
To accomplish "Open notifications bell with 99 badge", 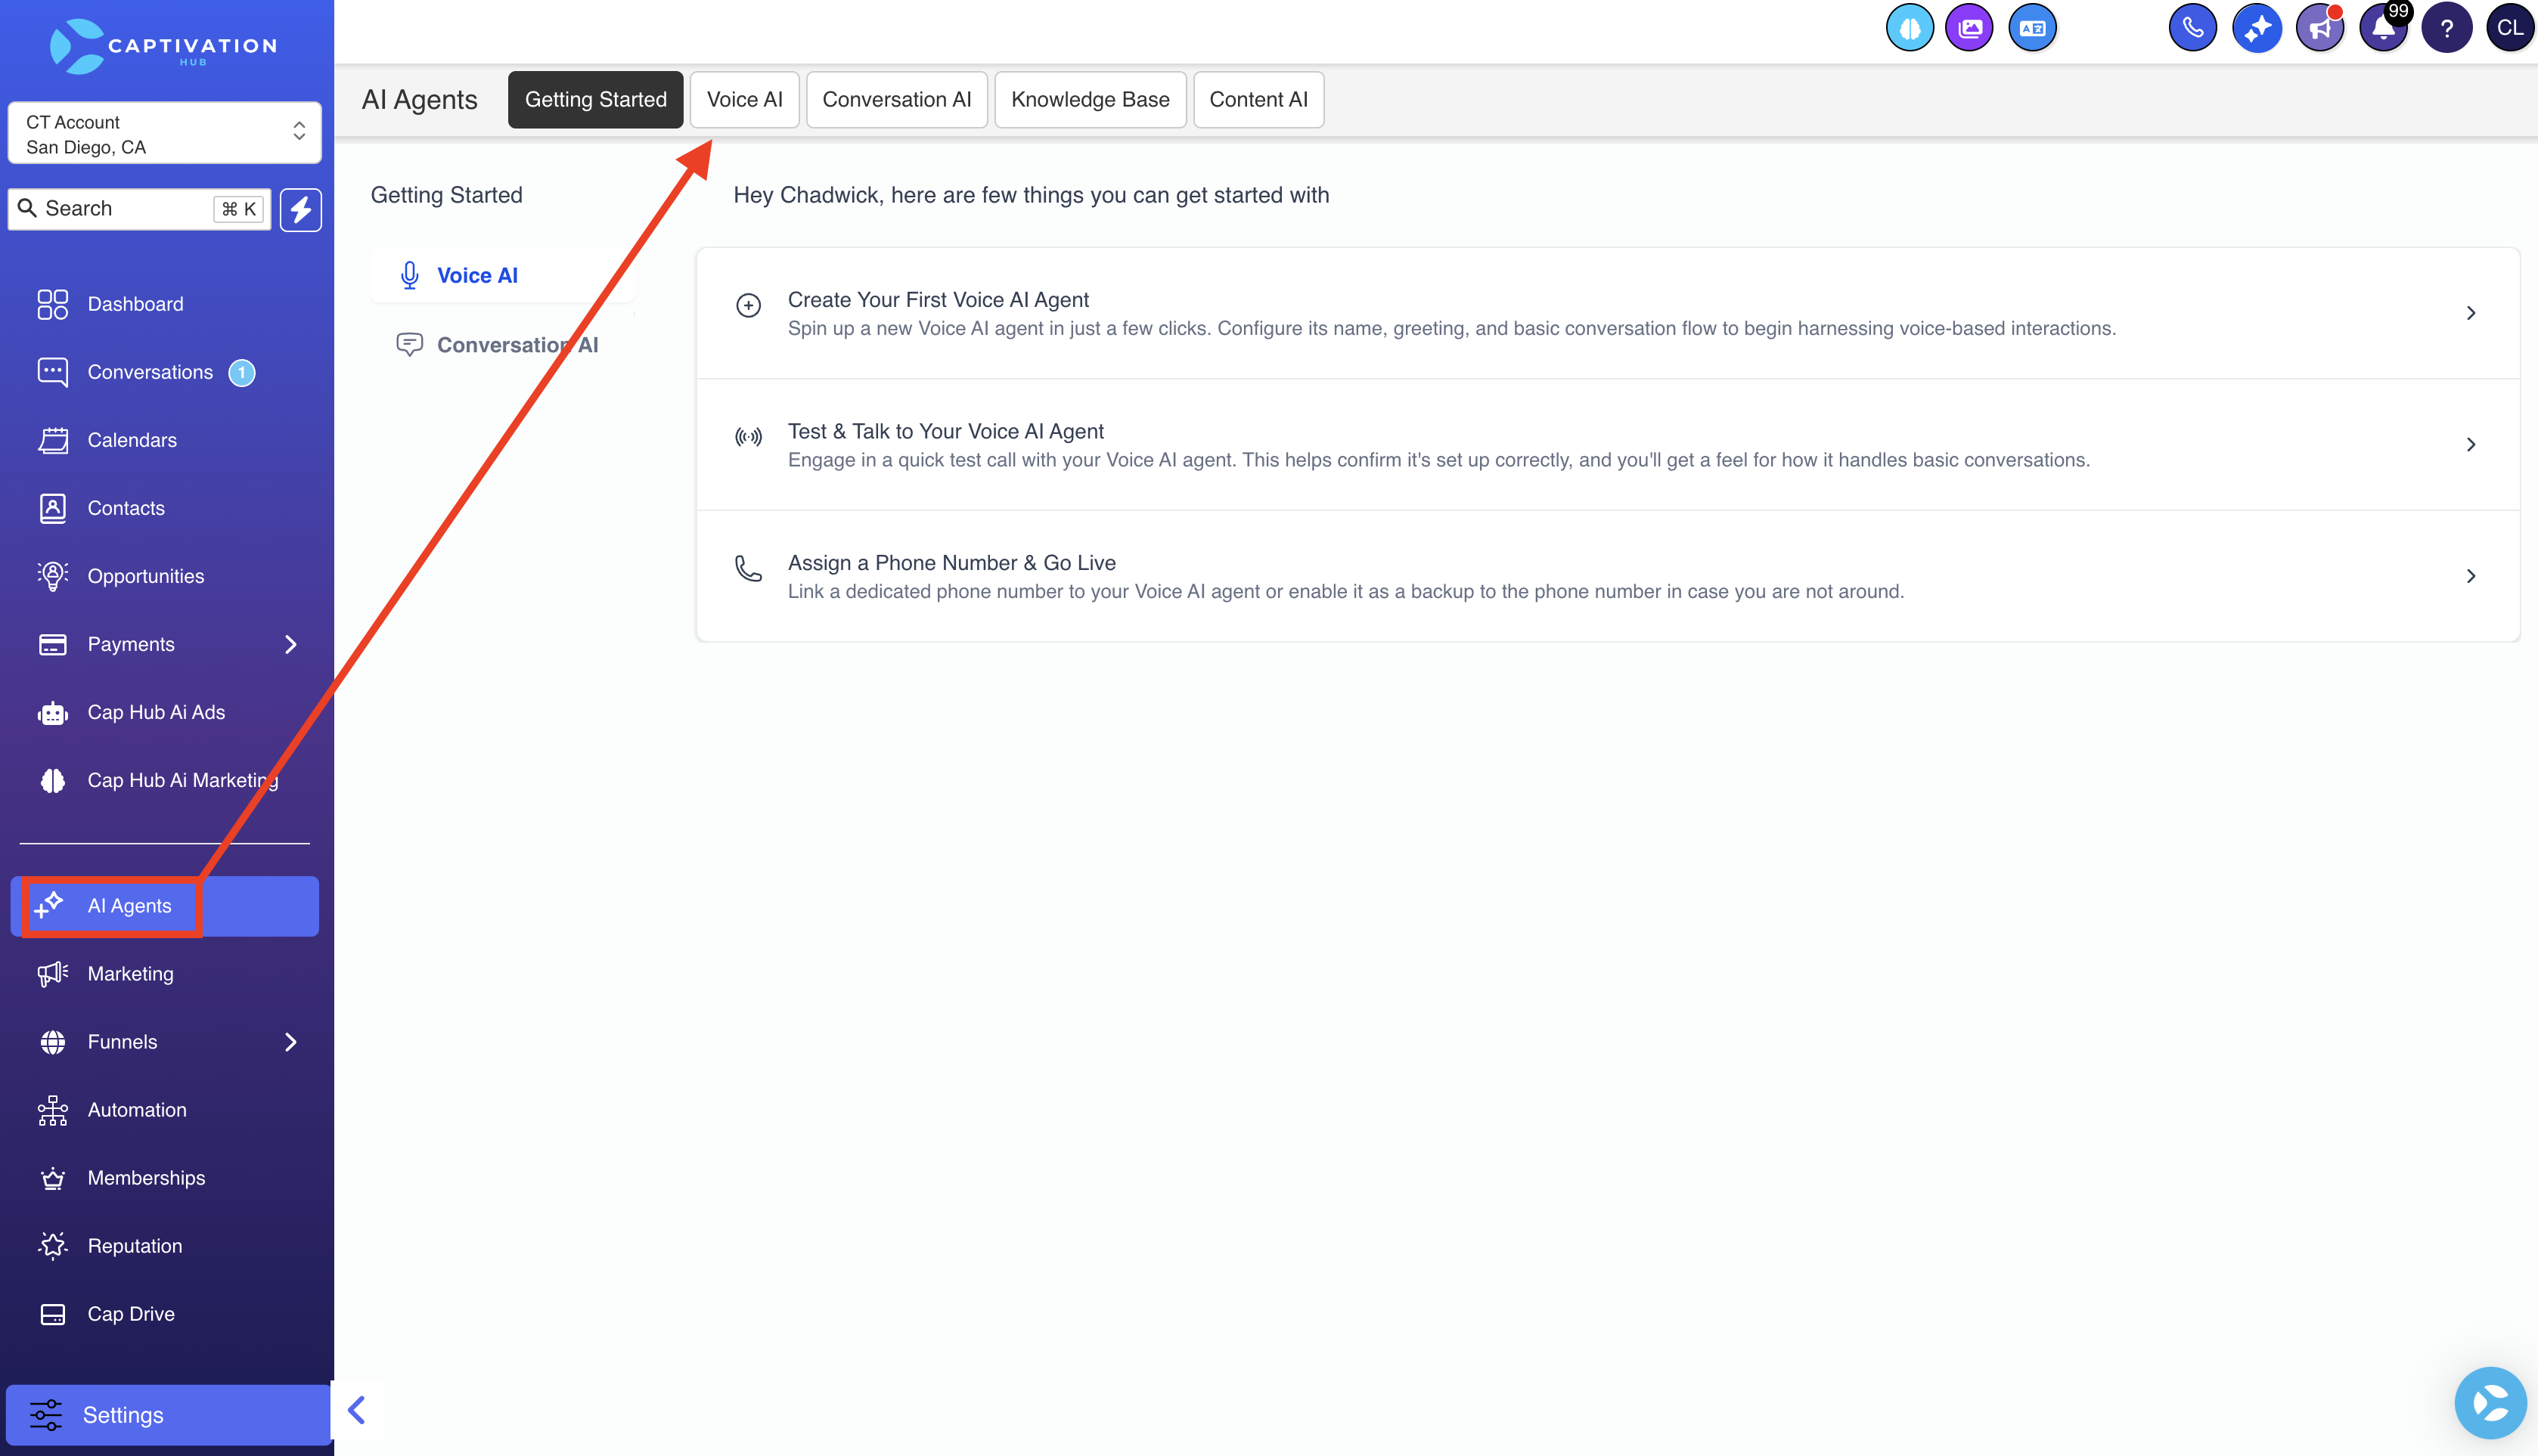I will (x=2384, y=28).
